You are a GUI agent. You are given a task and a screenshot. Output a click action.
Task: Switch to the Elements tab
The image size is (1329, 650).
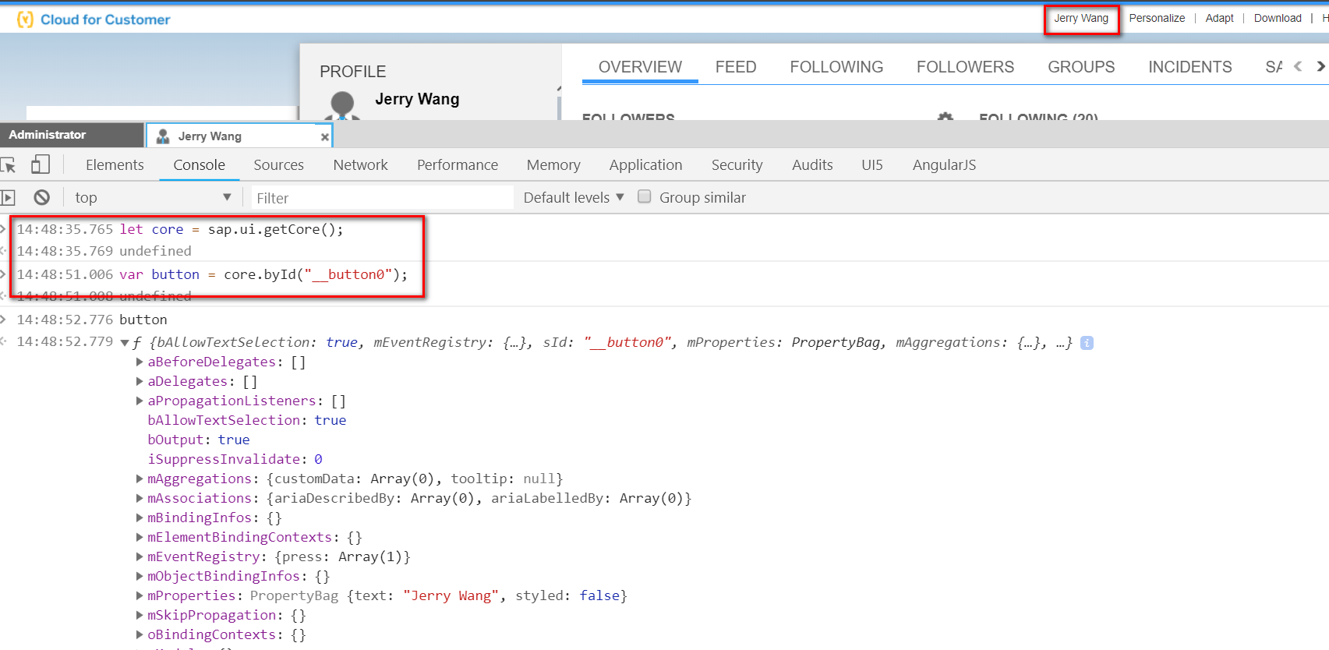(x=115, y=165)
